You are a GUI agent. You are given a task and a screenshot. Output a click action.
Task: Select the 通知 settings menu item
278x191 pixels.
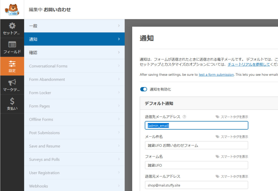[x=74, y=39]
